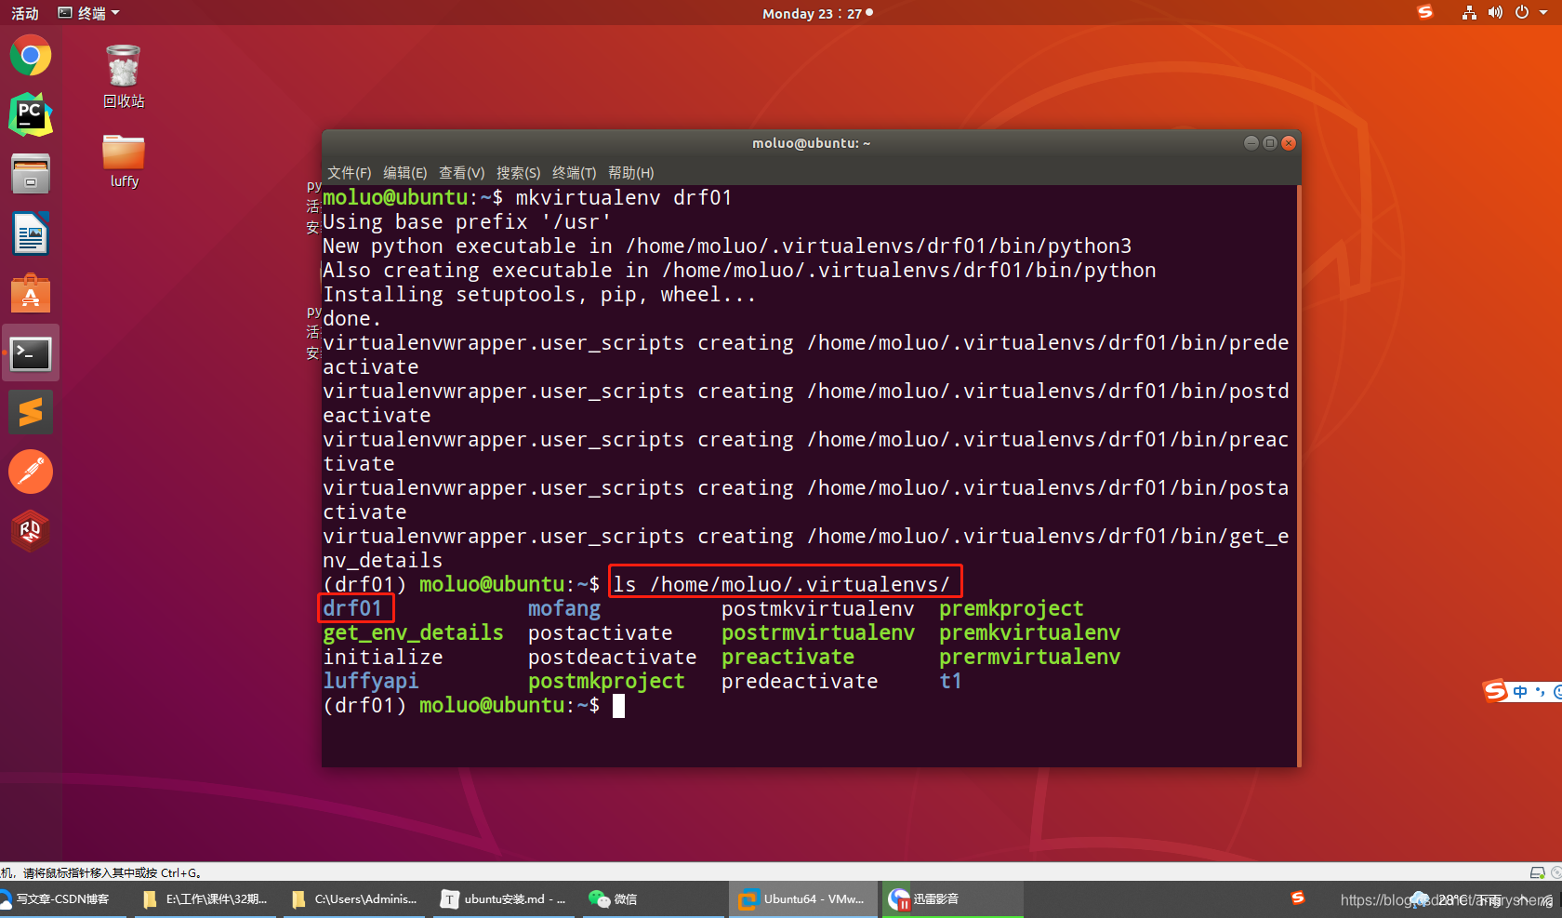Open the 终端 application menu dropdown
Viewport: 1562px width, 918px height.
pos(89,13)
